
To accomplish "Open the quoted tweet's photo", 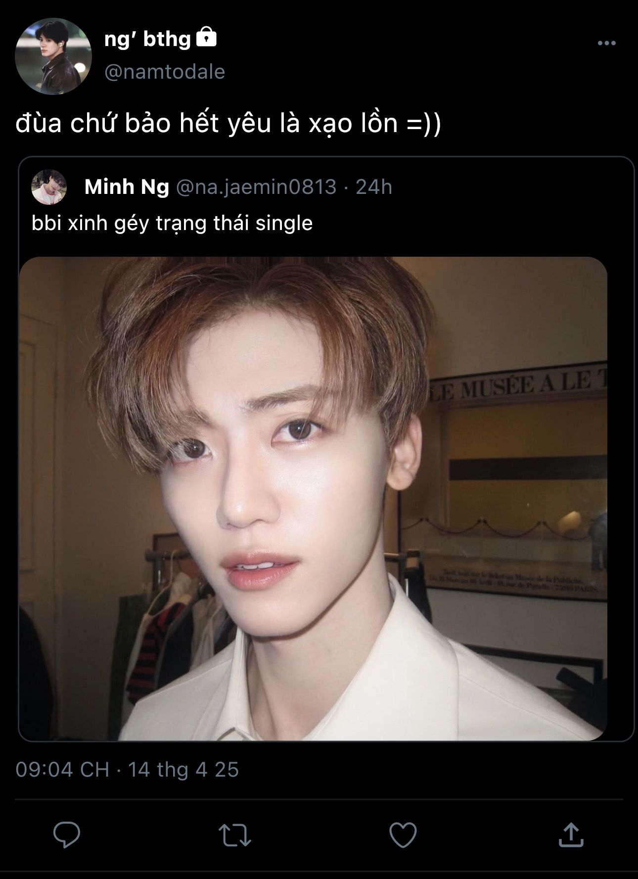I will point(313,498).
